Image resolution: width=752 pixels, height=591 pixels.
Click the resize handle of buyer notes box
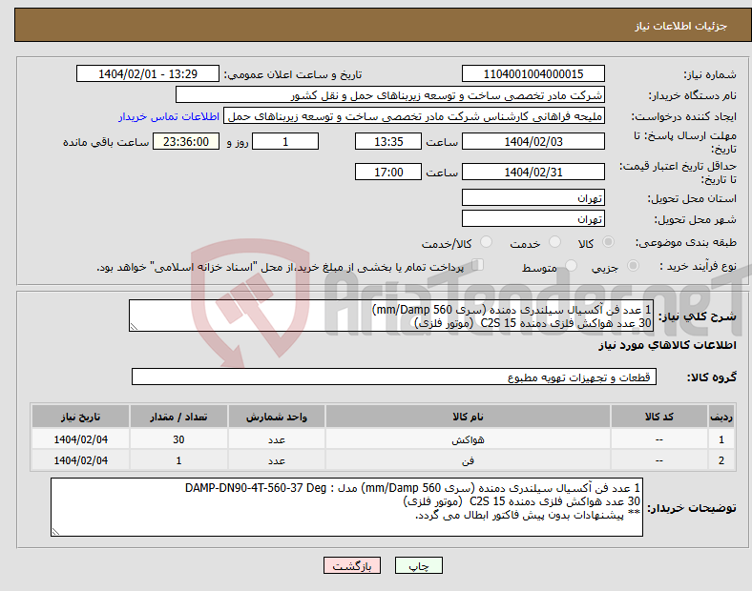[55, 532]
